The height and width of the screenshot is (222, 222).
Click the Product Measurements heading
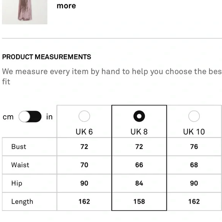coord(47,57)
